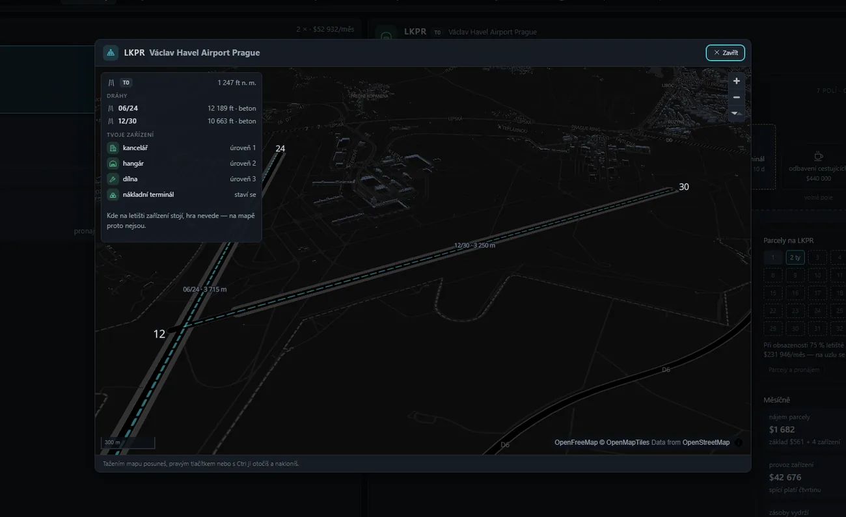Select the kancelář office icon
This screenshot has height=517, width=846.
[x=113, y=148]
